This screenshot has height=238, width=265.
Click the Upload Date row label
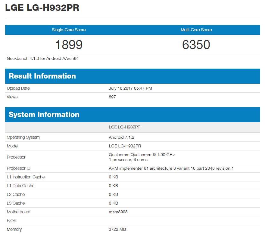tap(18, 88)
